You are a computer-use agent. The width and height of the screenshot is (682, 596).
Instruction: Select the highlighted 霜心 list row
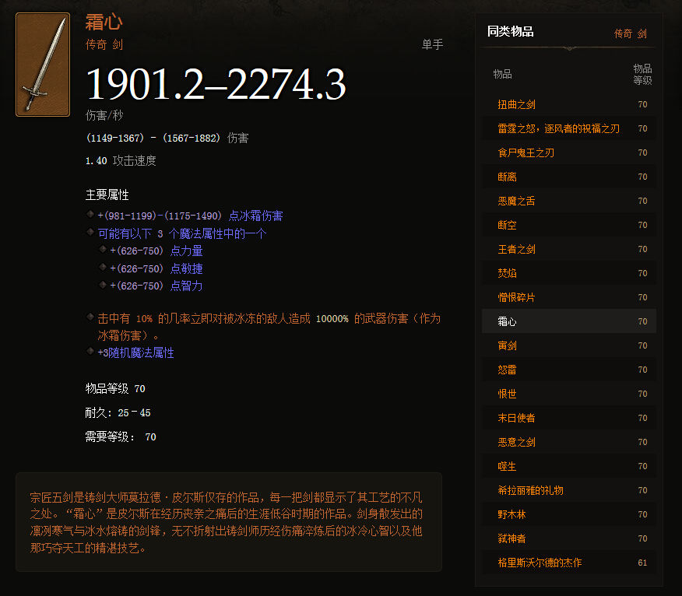[569, 321]
